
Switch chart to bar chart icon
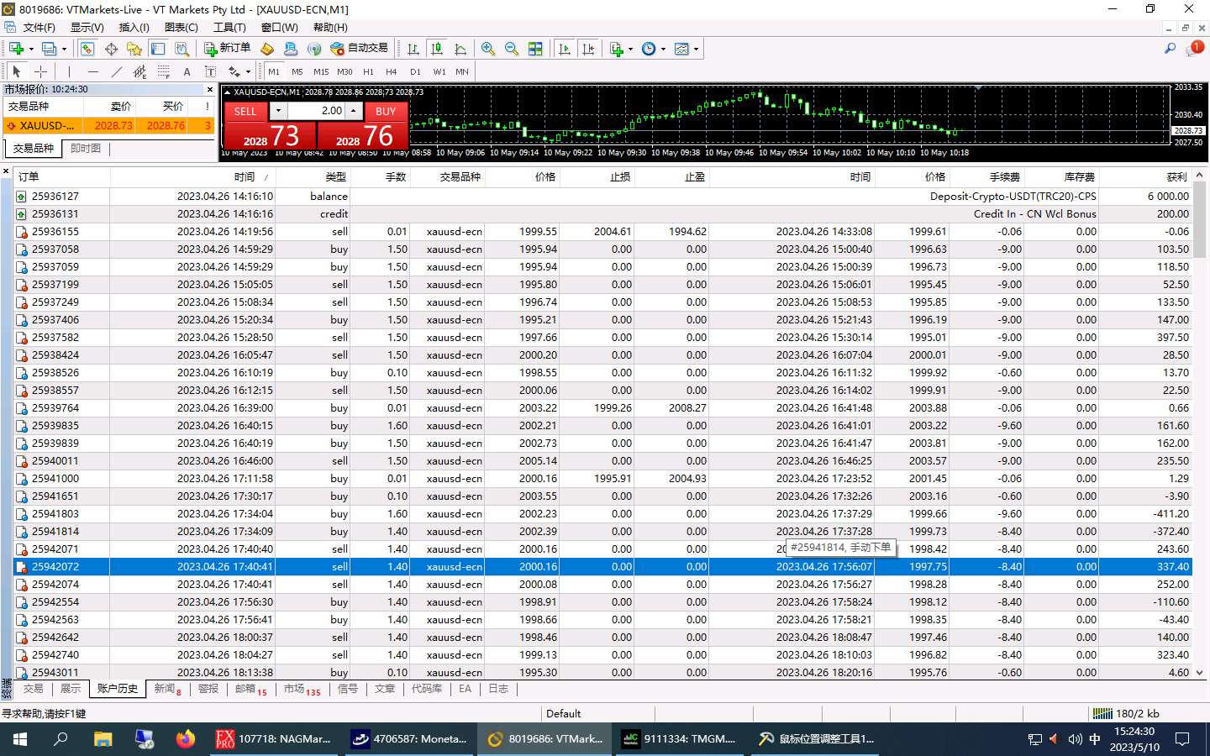[413, 49]
